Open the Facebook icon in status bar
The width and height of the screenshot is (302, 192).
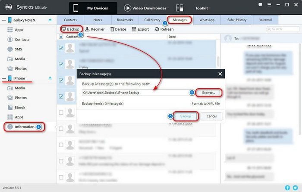click(x=287, y=188)
